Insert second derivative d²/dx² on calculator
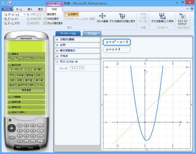The height and width of the screenshot is (154, 196). click(18, 58)
